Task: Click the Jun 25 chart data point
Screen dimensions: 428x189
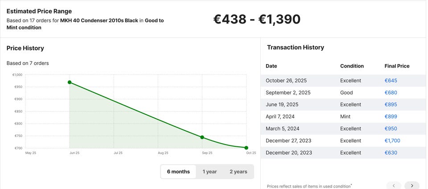Action: [70, 82]
